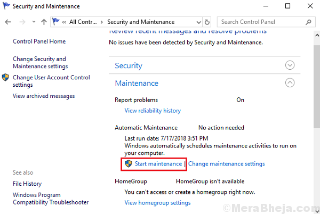
Task: Click the double chevron before All Contr...
Action: tap(64, 22)
